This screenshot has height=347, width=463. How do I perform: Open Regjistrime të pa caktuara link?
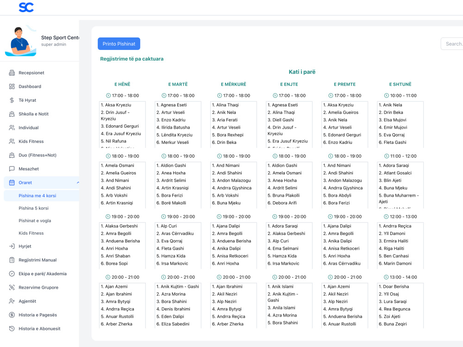[131, 59]
